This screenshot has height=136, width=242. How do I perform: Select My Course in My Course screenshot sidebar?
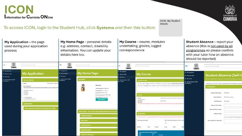121,77
